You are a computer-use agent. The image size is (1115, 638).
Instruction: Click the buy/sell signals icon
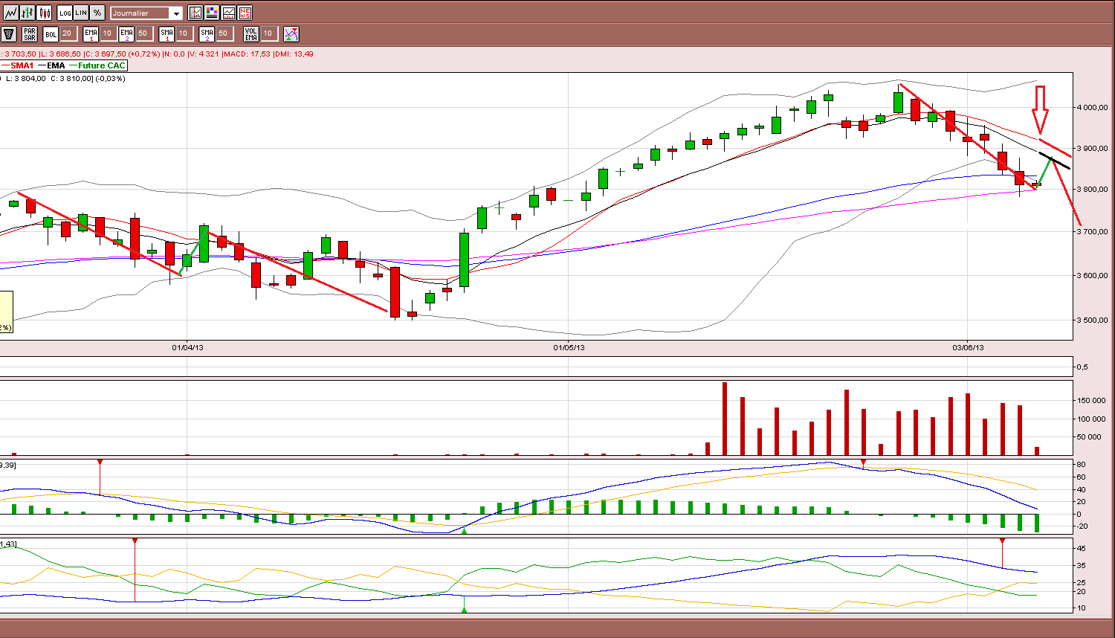pyautogui.click(x=291, y=33)
